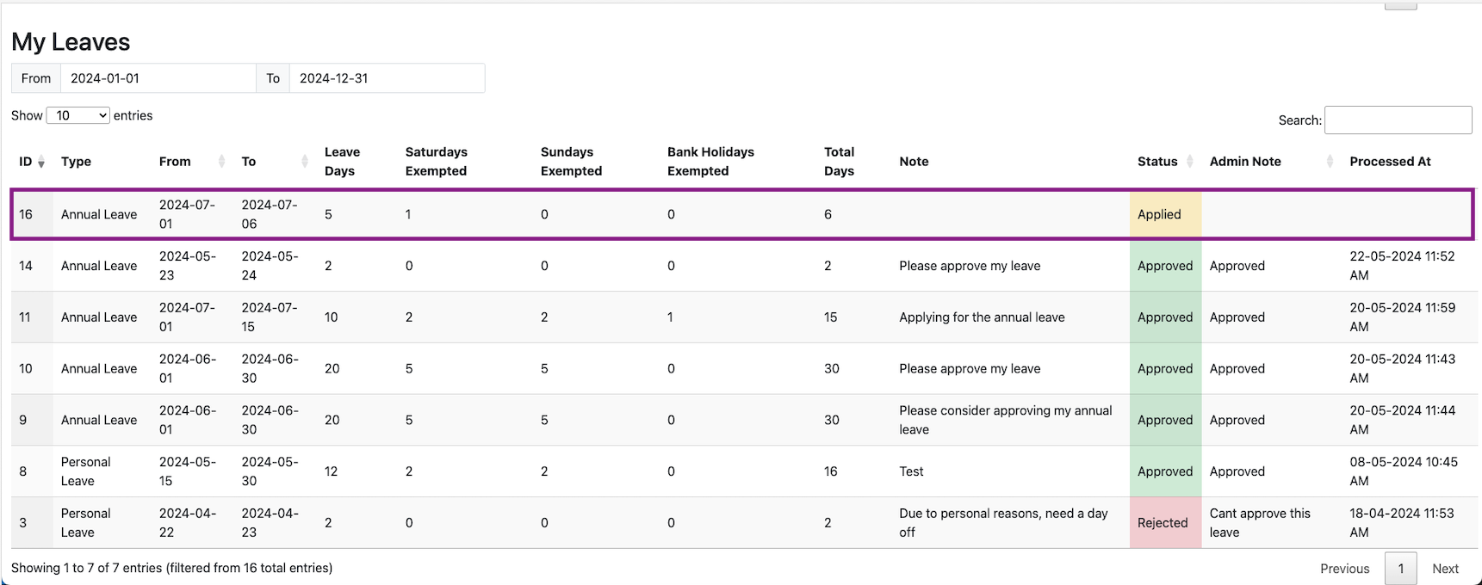
Task: Click the Total Days column header
Action: pyautogui.click(x=839, y=162)
